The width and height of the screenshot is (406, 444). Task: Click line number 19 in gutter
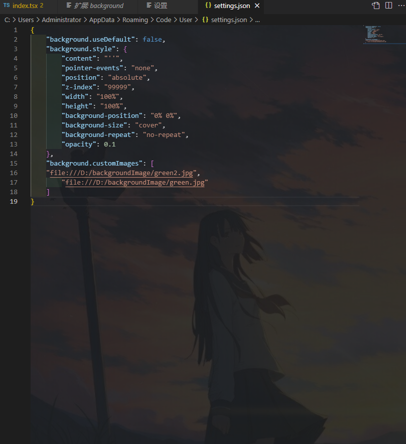pyautogui.click(x=14, y=202)
